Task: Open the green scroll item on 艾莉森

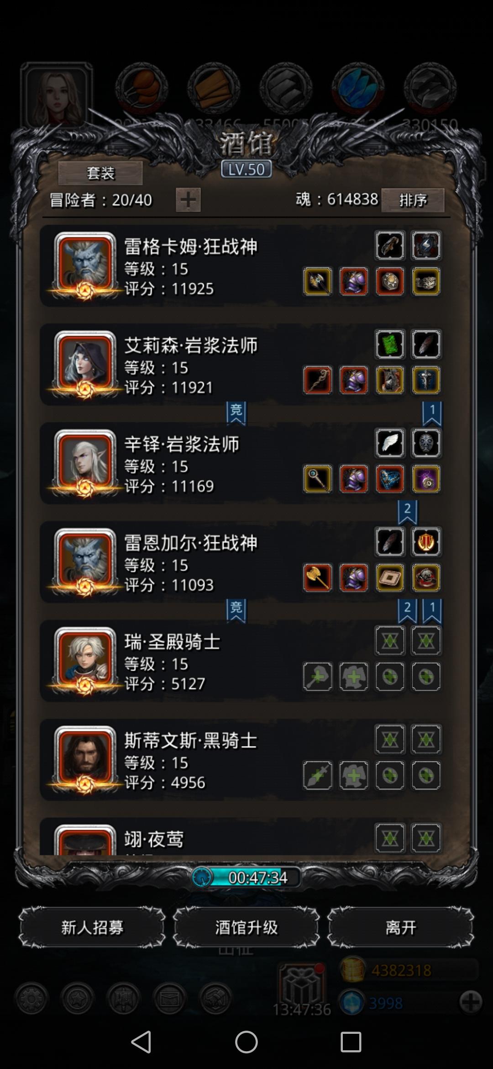Action: (390, 344)
